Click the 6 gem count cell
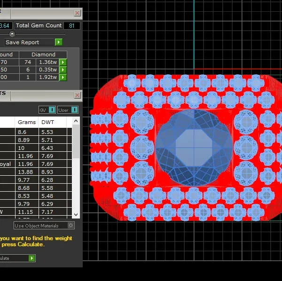The height and width of the screenshot is (281, 282). coord(28,70)
